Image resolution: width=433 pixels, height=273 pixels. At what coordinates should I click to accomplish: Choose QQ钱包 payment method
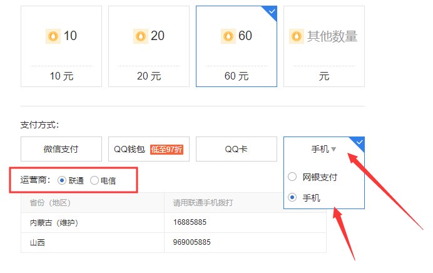pyautogui.click(x=149, y=149)
